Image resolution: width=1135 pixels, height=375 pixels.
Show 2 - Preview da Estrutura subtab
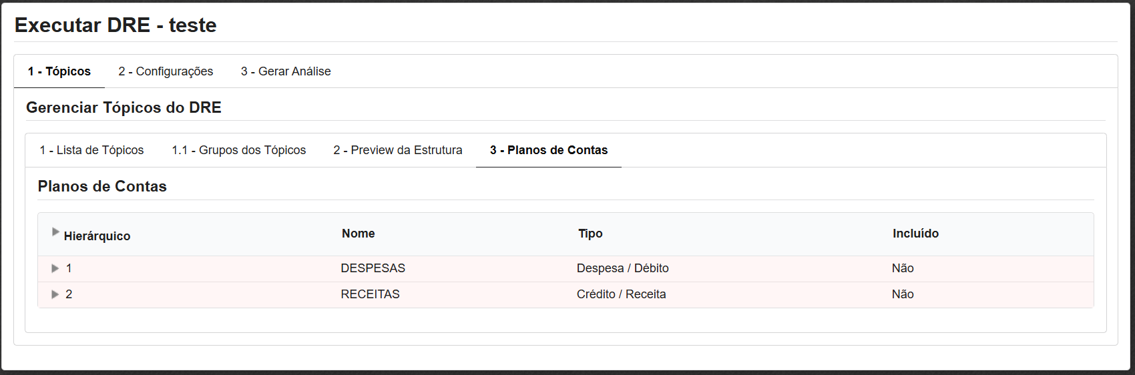[x=398, y=150]
